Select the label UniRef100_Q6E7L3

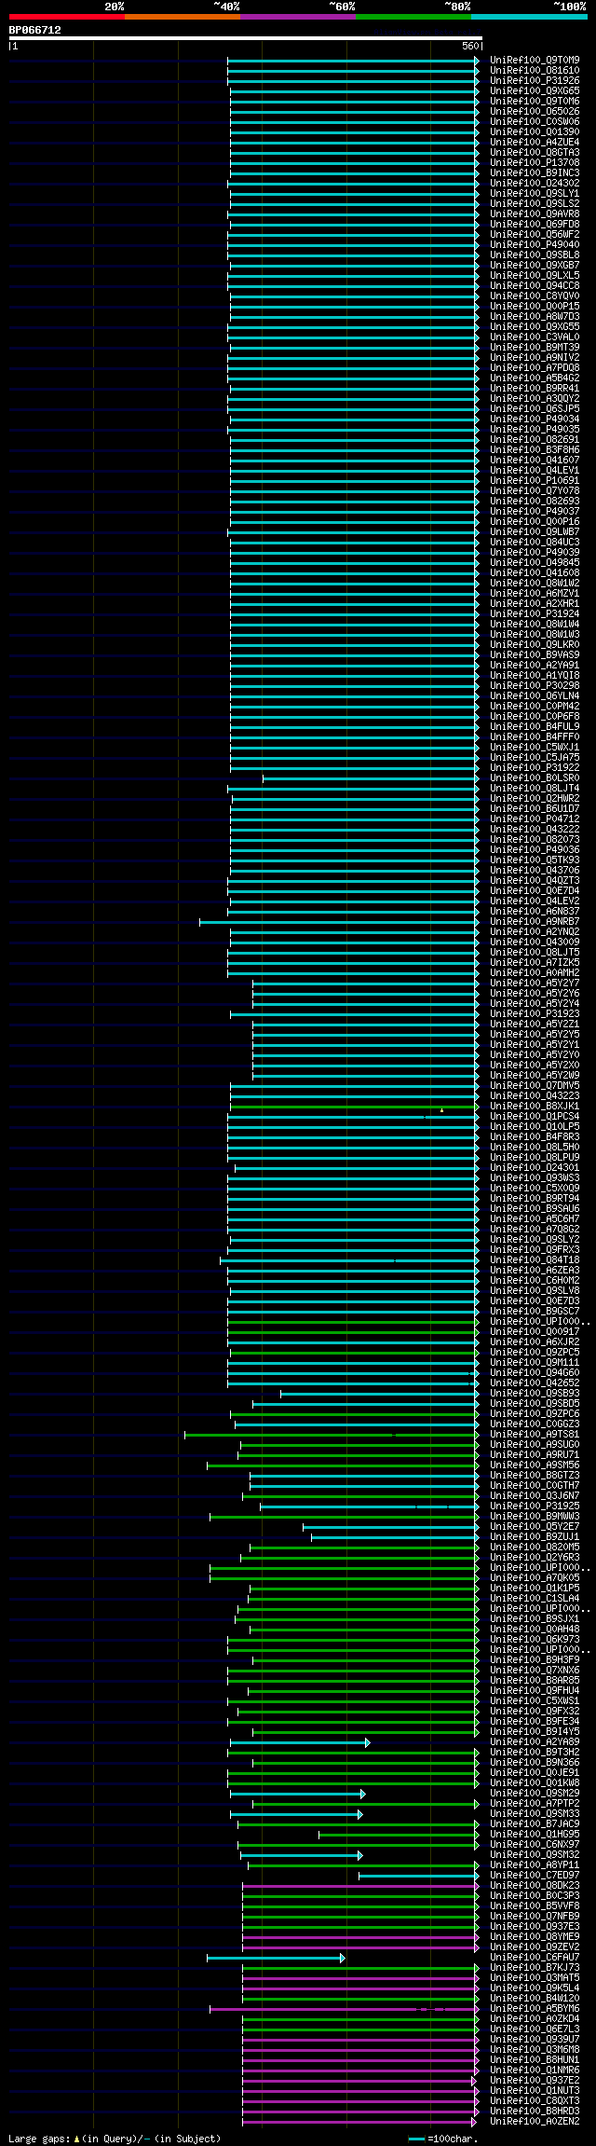click(535, 2029)
